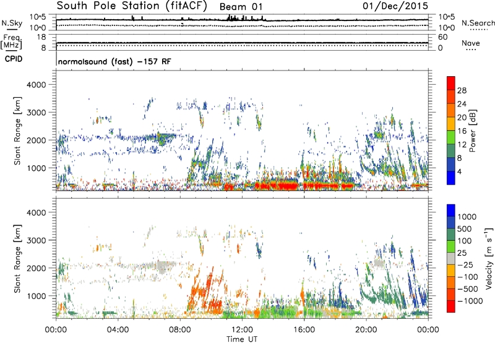Click 'normalsound (fast) -157 RF' text
This screenshot has height=343, width=495.
pos(114,61)
